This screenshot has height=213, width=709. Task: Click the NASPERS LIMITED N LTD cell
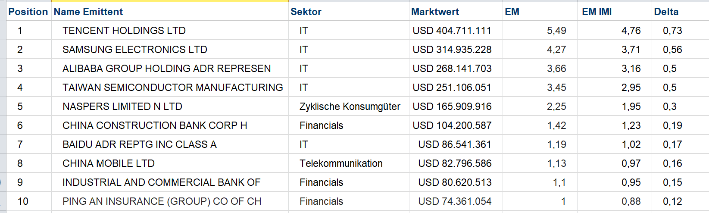pos(122,106)
